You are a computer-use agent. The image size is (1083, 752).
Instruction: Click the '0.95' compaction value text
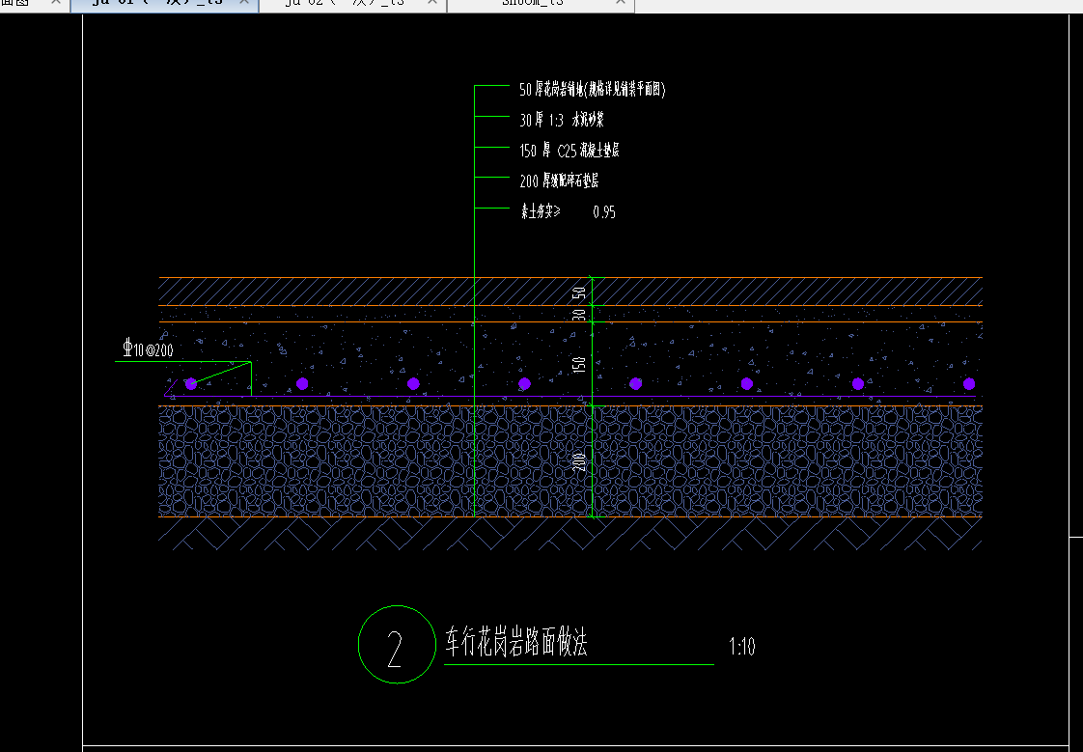tap(603, 212)
